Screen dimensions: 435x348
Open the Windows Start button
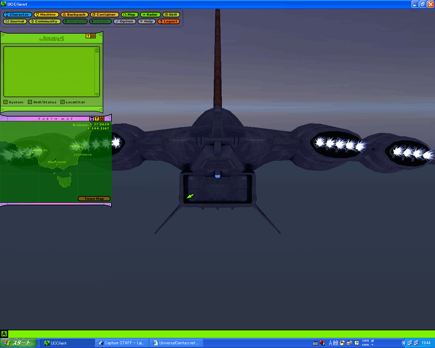(x=19, y=343)
